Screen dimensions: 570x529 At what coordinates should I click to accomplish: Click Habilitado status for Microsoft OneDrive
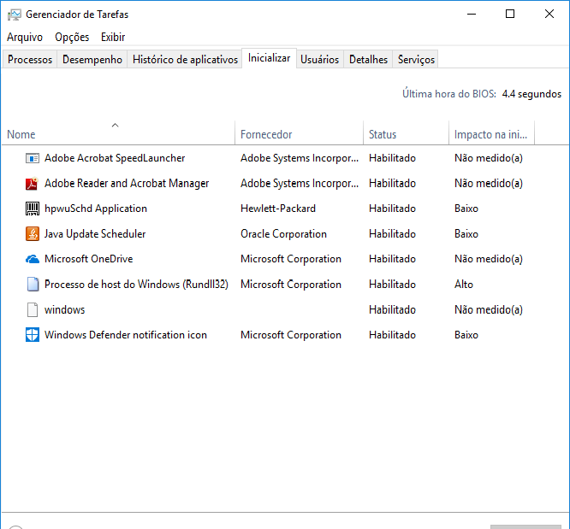392,259
